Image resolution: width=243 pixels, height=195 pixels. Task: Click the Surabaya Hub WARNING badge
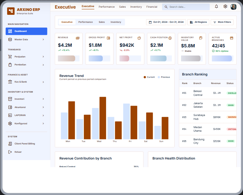click(231, 117)
